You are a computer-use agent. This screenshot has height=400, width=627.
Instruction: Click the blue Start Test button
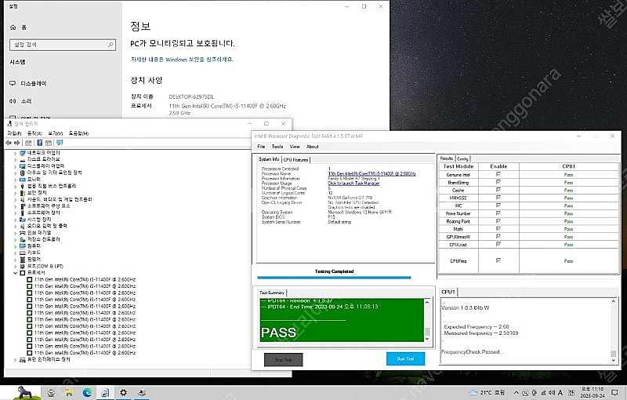click(405, 358)
